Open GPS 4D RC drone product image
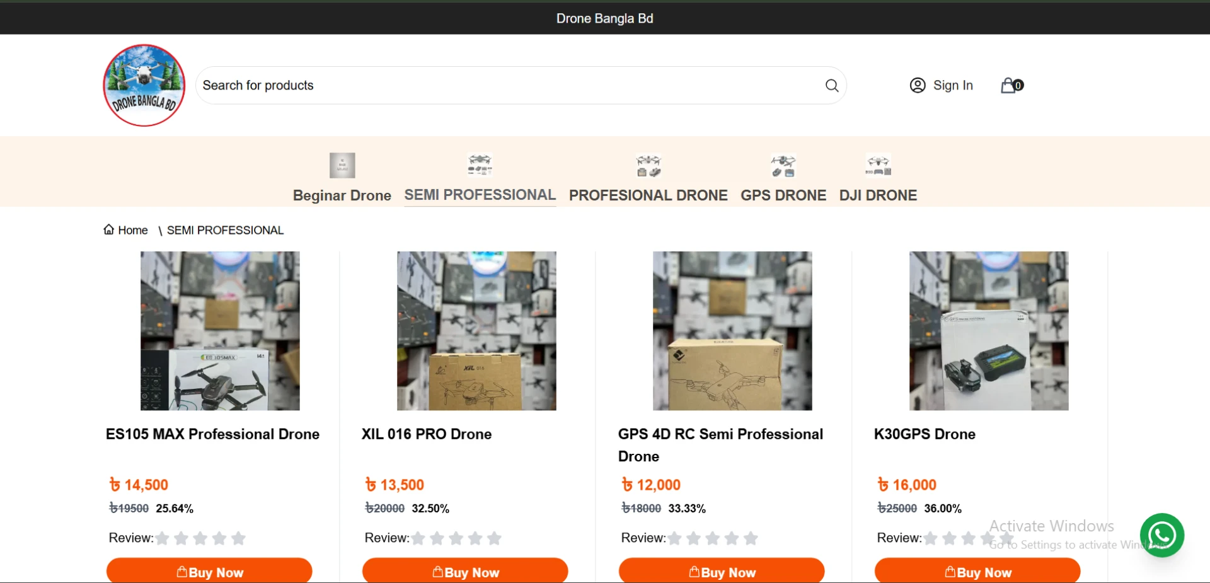Image resolution: width=1210 pixels, height=583 pixels. [x=732, y=331]
